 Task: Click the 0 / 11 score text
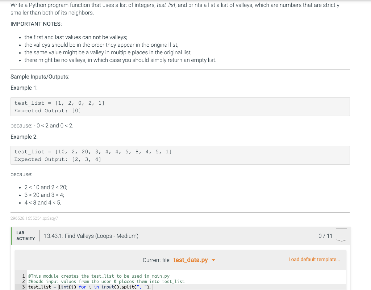coord(325,236)
